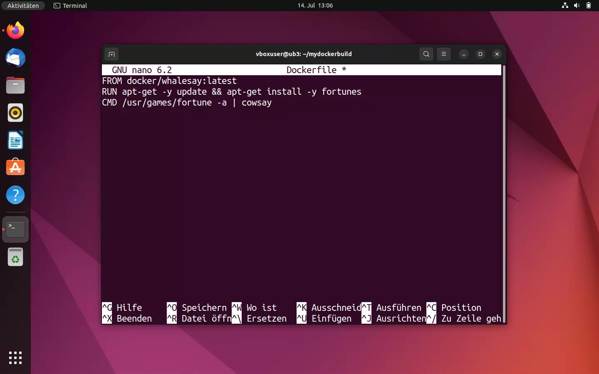This screenshot has width=599, height=374.
Task: Open the terminal hamburger menu
Action: [444, 54]
